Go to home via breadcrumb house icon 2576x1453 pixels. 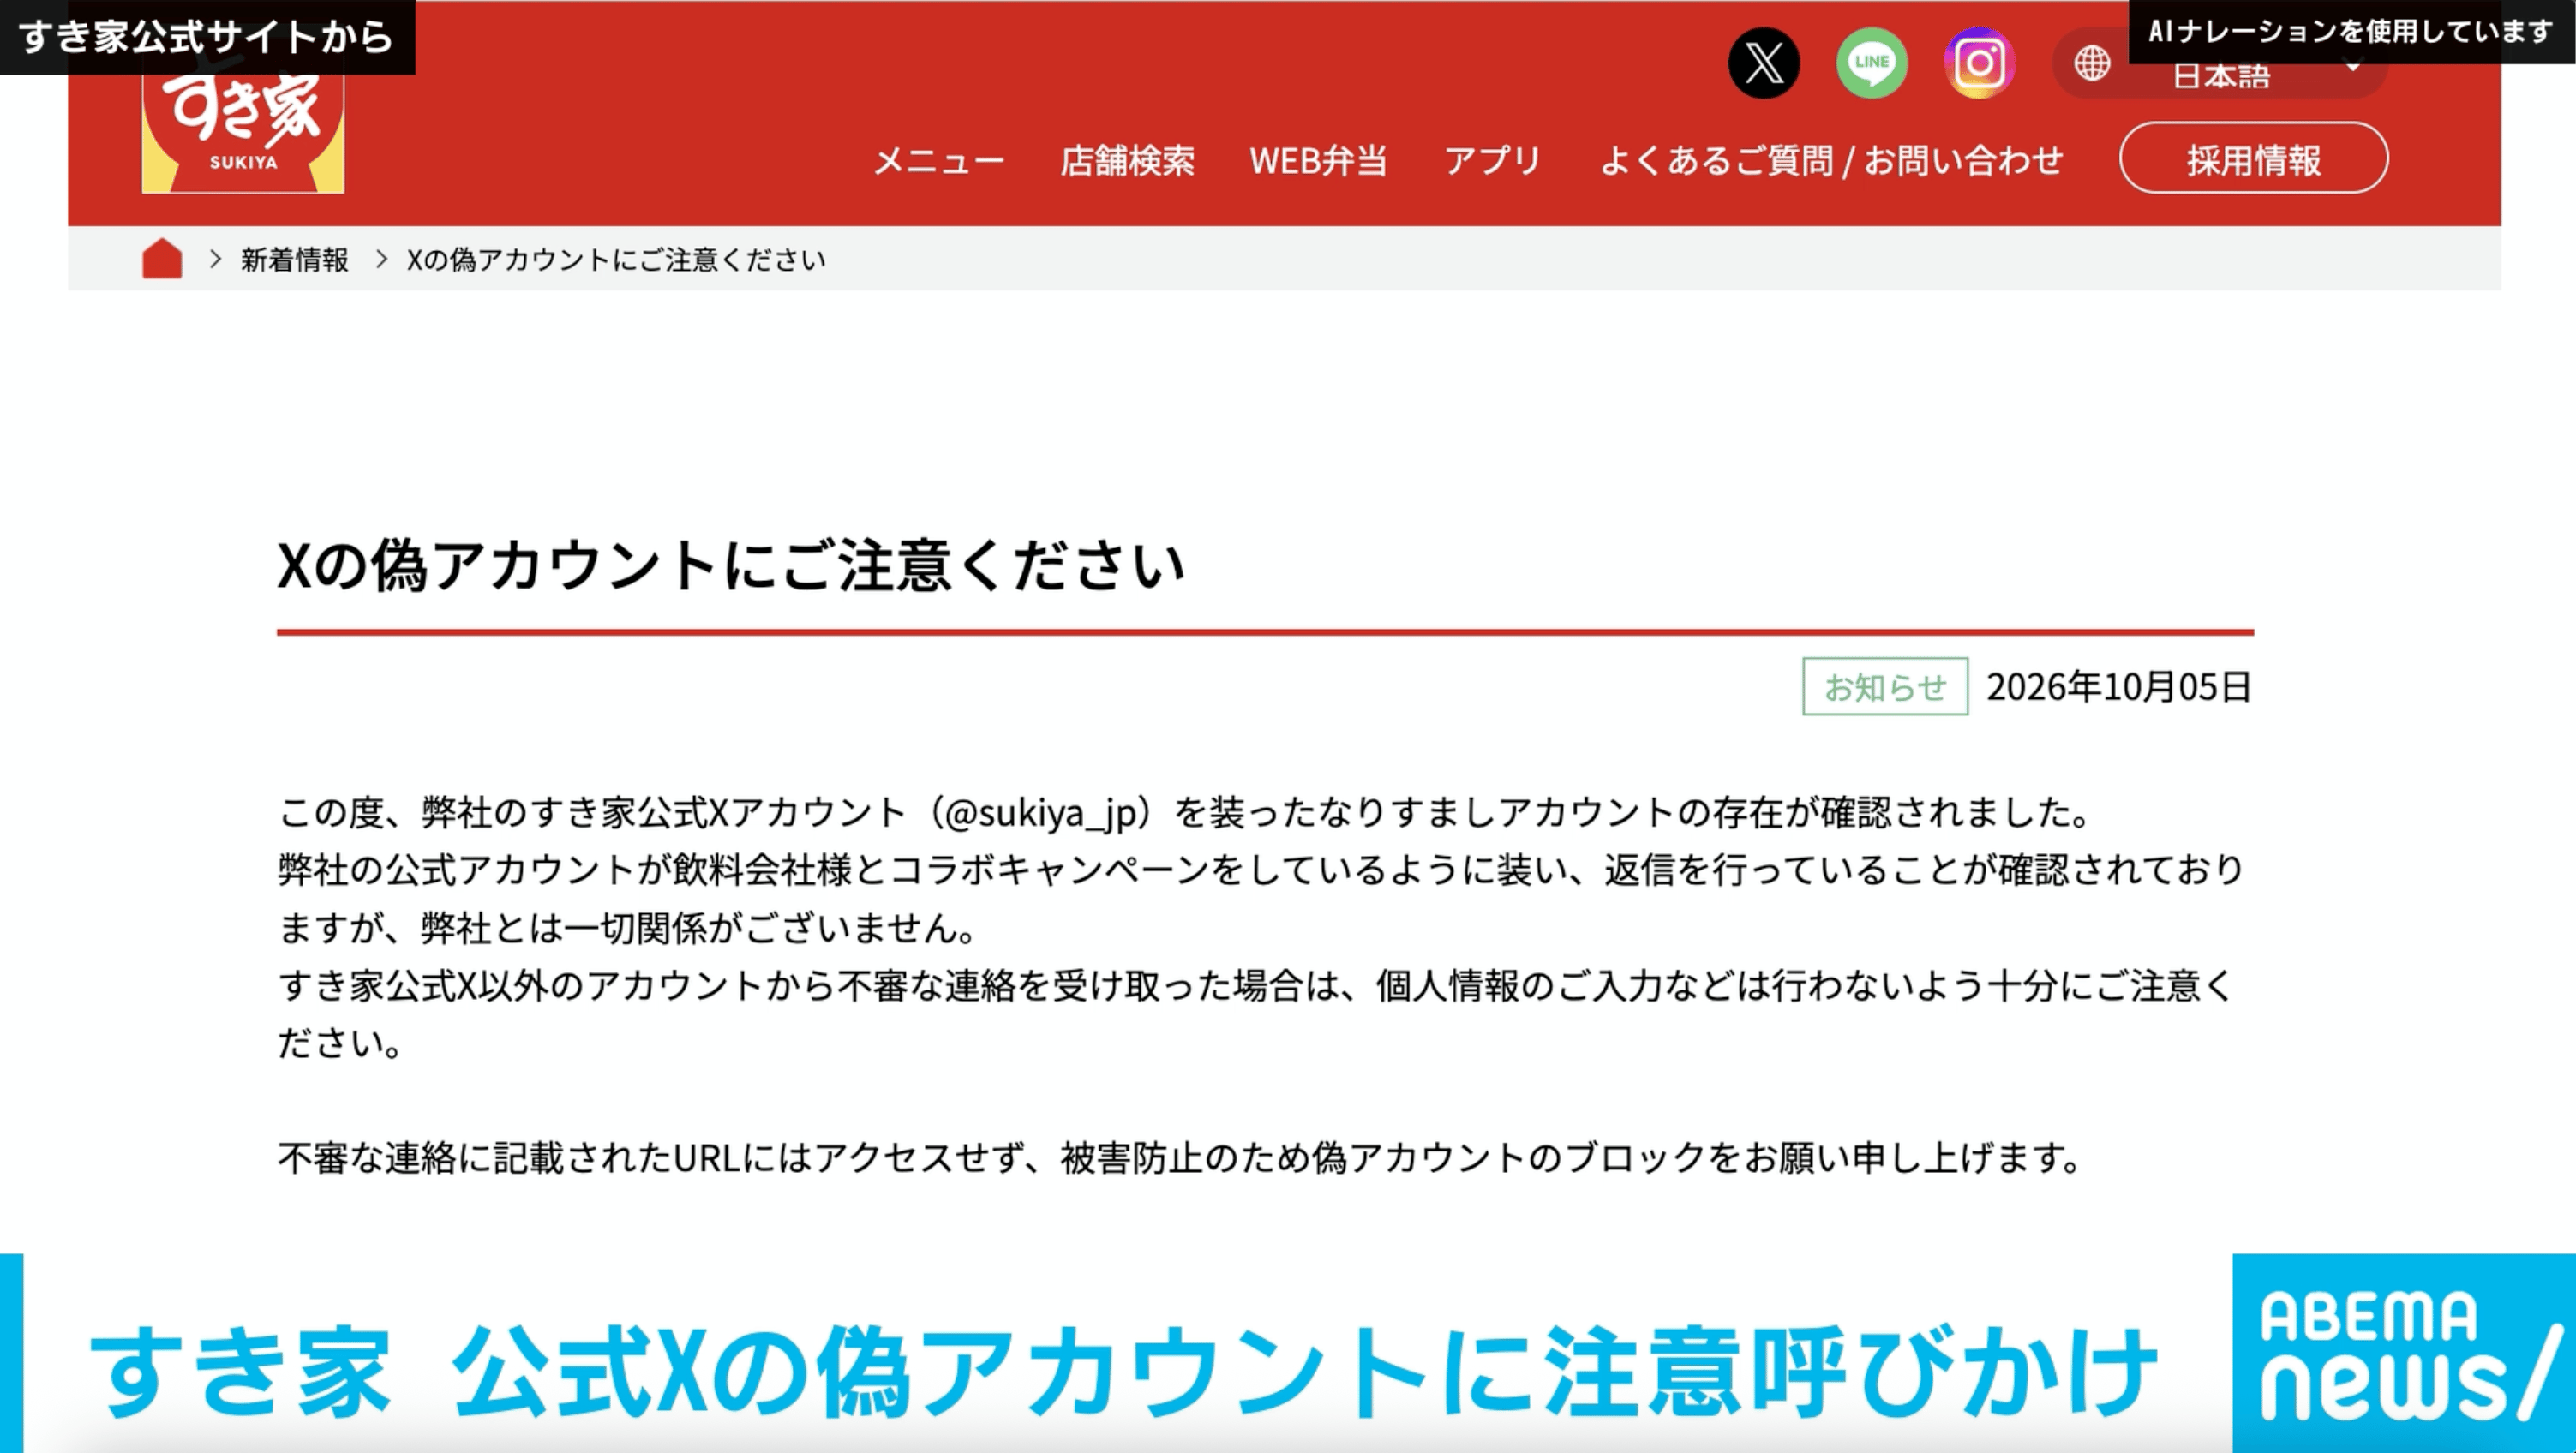coord(162,259)
